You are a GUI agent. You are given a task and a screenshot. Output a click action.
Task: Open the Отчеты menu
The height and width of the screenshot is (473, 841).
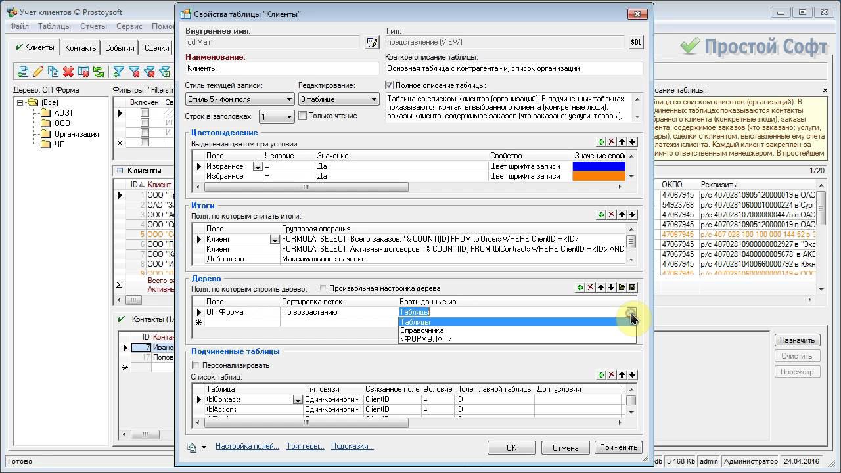93,26
